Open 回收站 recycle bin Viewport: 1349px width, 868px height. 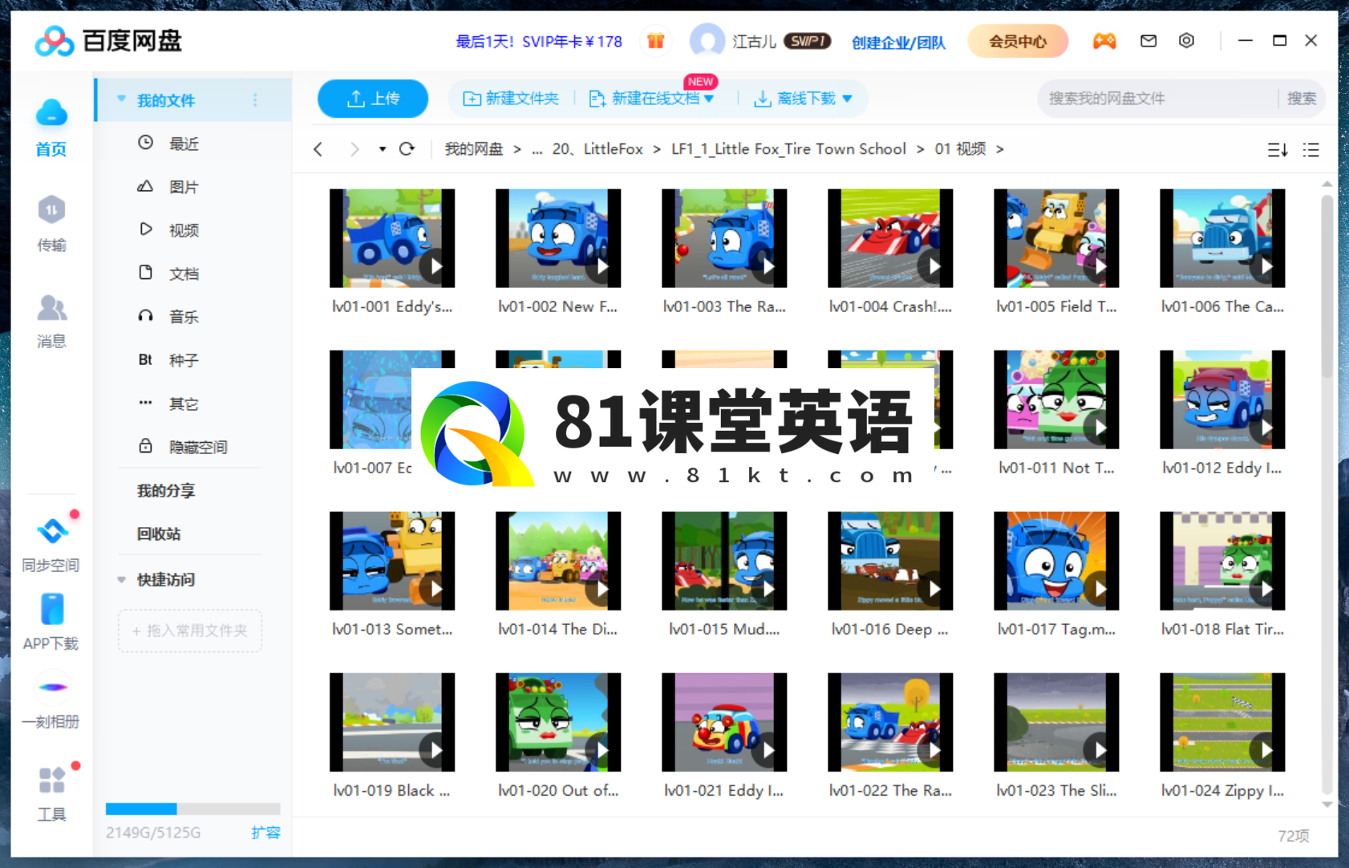pos(159,534)
